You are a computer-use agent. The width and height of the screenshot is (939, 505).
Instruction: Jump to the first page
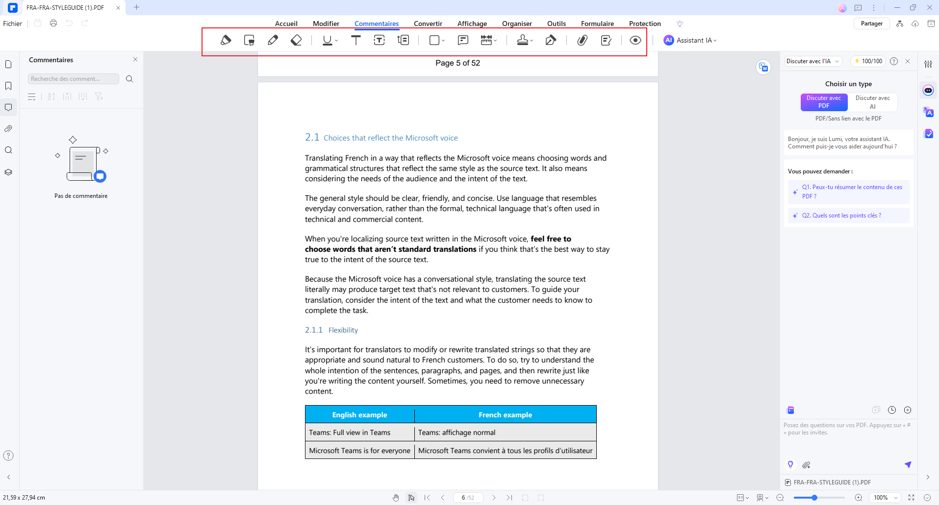pyautogui.click(x=427, y=498)
